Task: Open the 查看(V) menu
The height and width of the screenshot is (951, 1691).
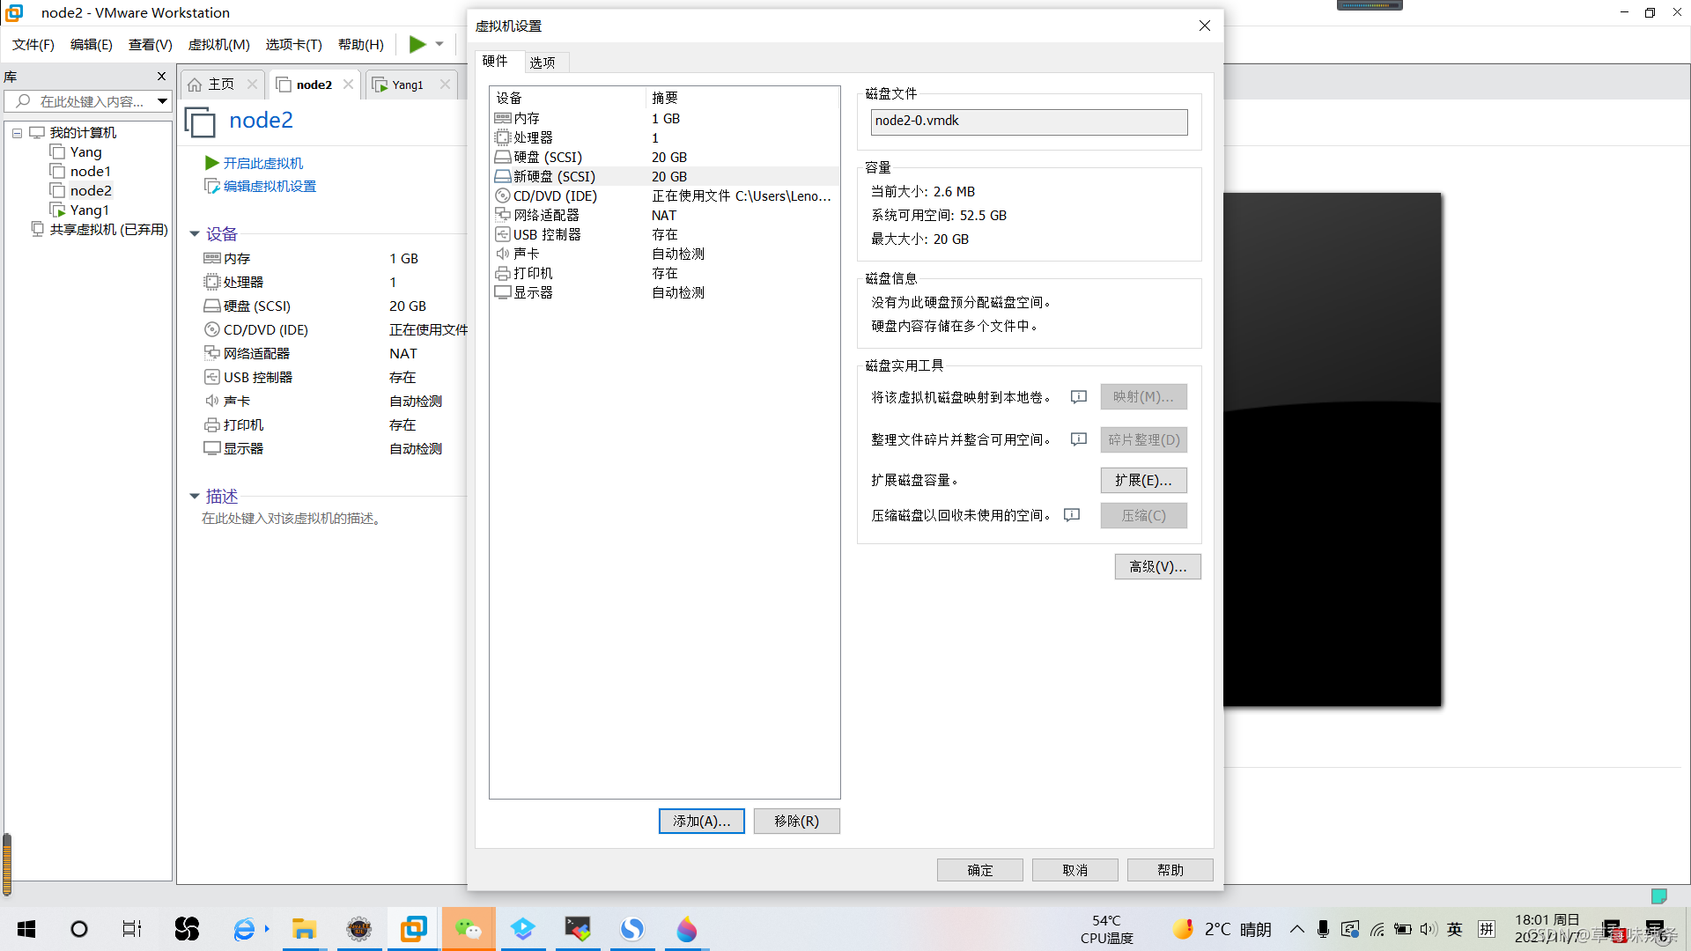Action: tap(151, 45)
